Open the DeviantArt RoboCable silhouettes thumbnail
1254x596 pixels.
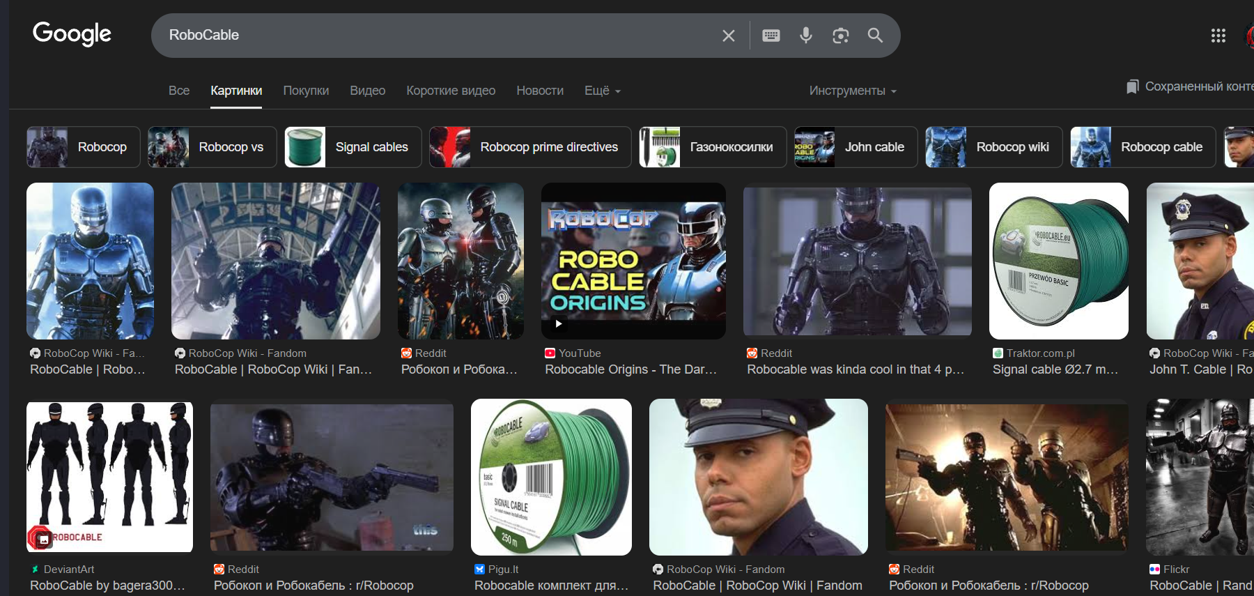[x=109, y=477]
